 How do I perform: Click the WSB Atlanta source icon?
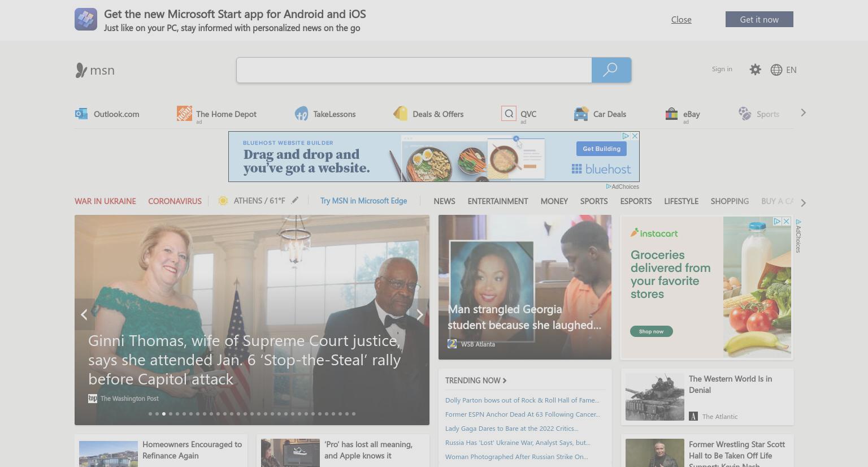[x=452, y=344]
